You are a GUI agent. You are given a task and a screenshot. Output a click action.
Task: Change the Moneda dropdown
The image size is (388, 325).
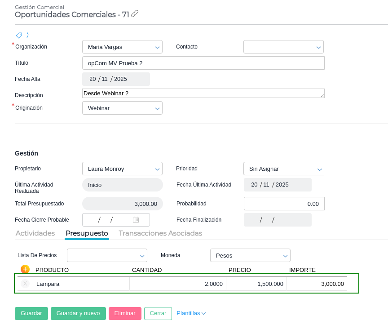coord(250,255)
